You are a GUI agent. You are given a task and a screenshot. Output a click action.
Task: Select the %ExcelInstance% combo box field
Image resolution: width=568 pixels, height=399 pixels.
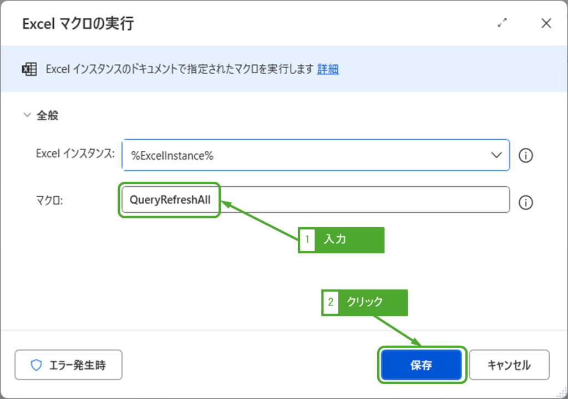coord(305,156)
